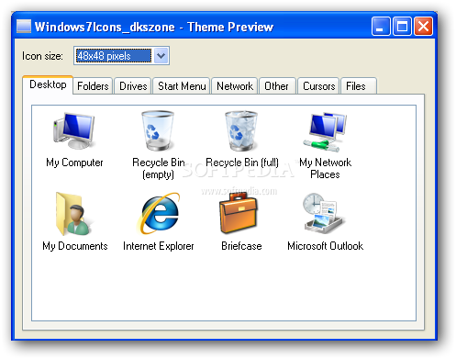Select the Microsoft Outlook icon
456x359 pixels.
tap(324, 213)
